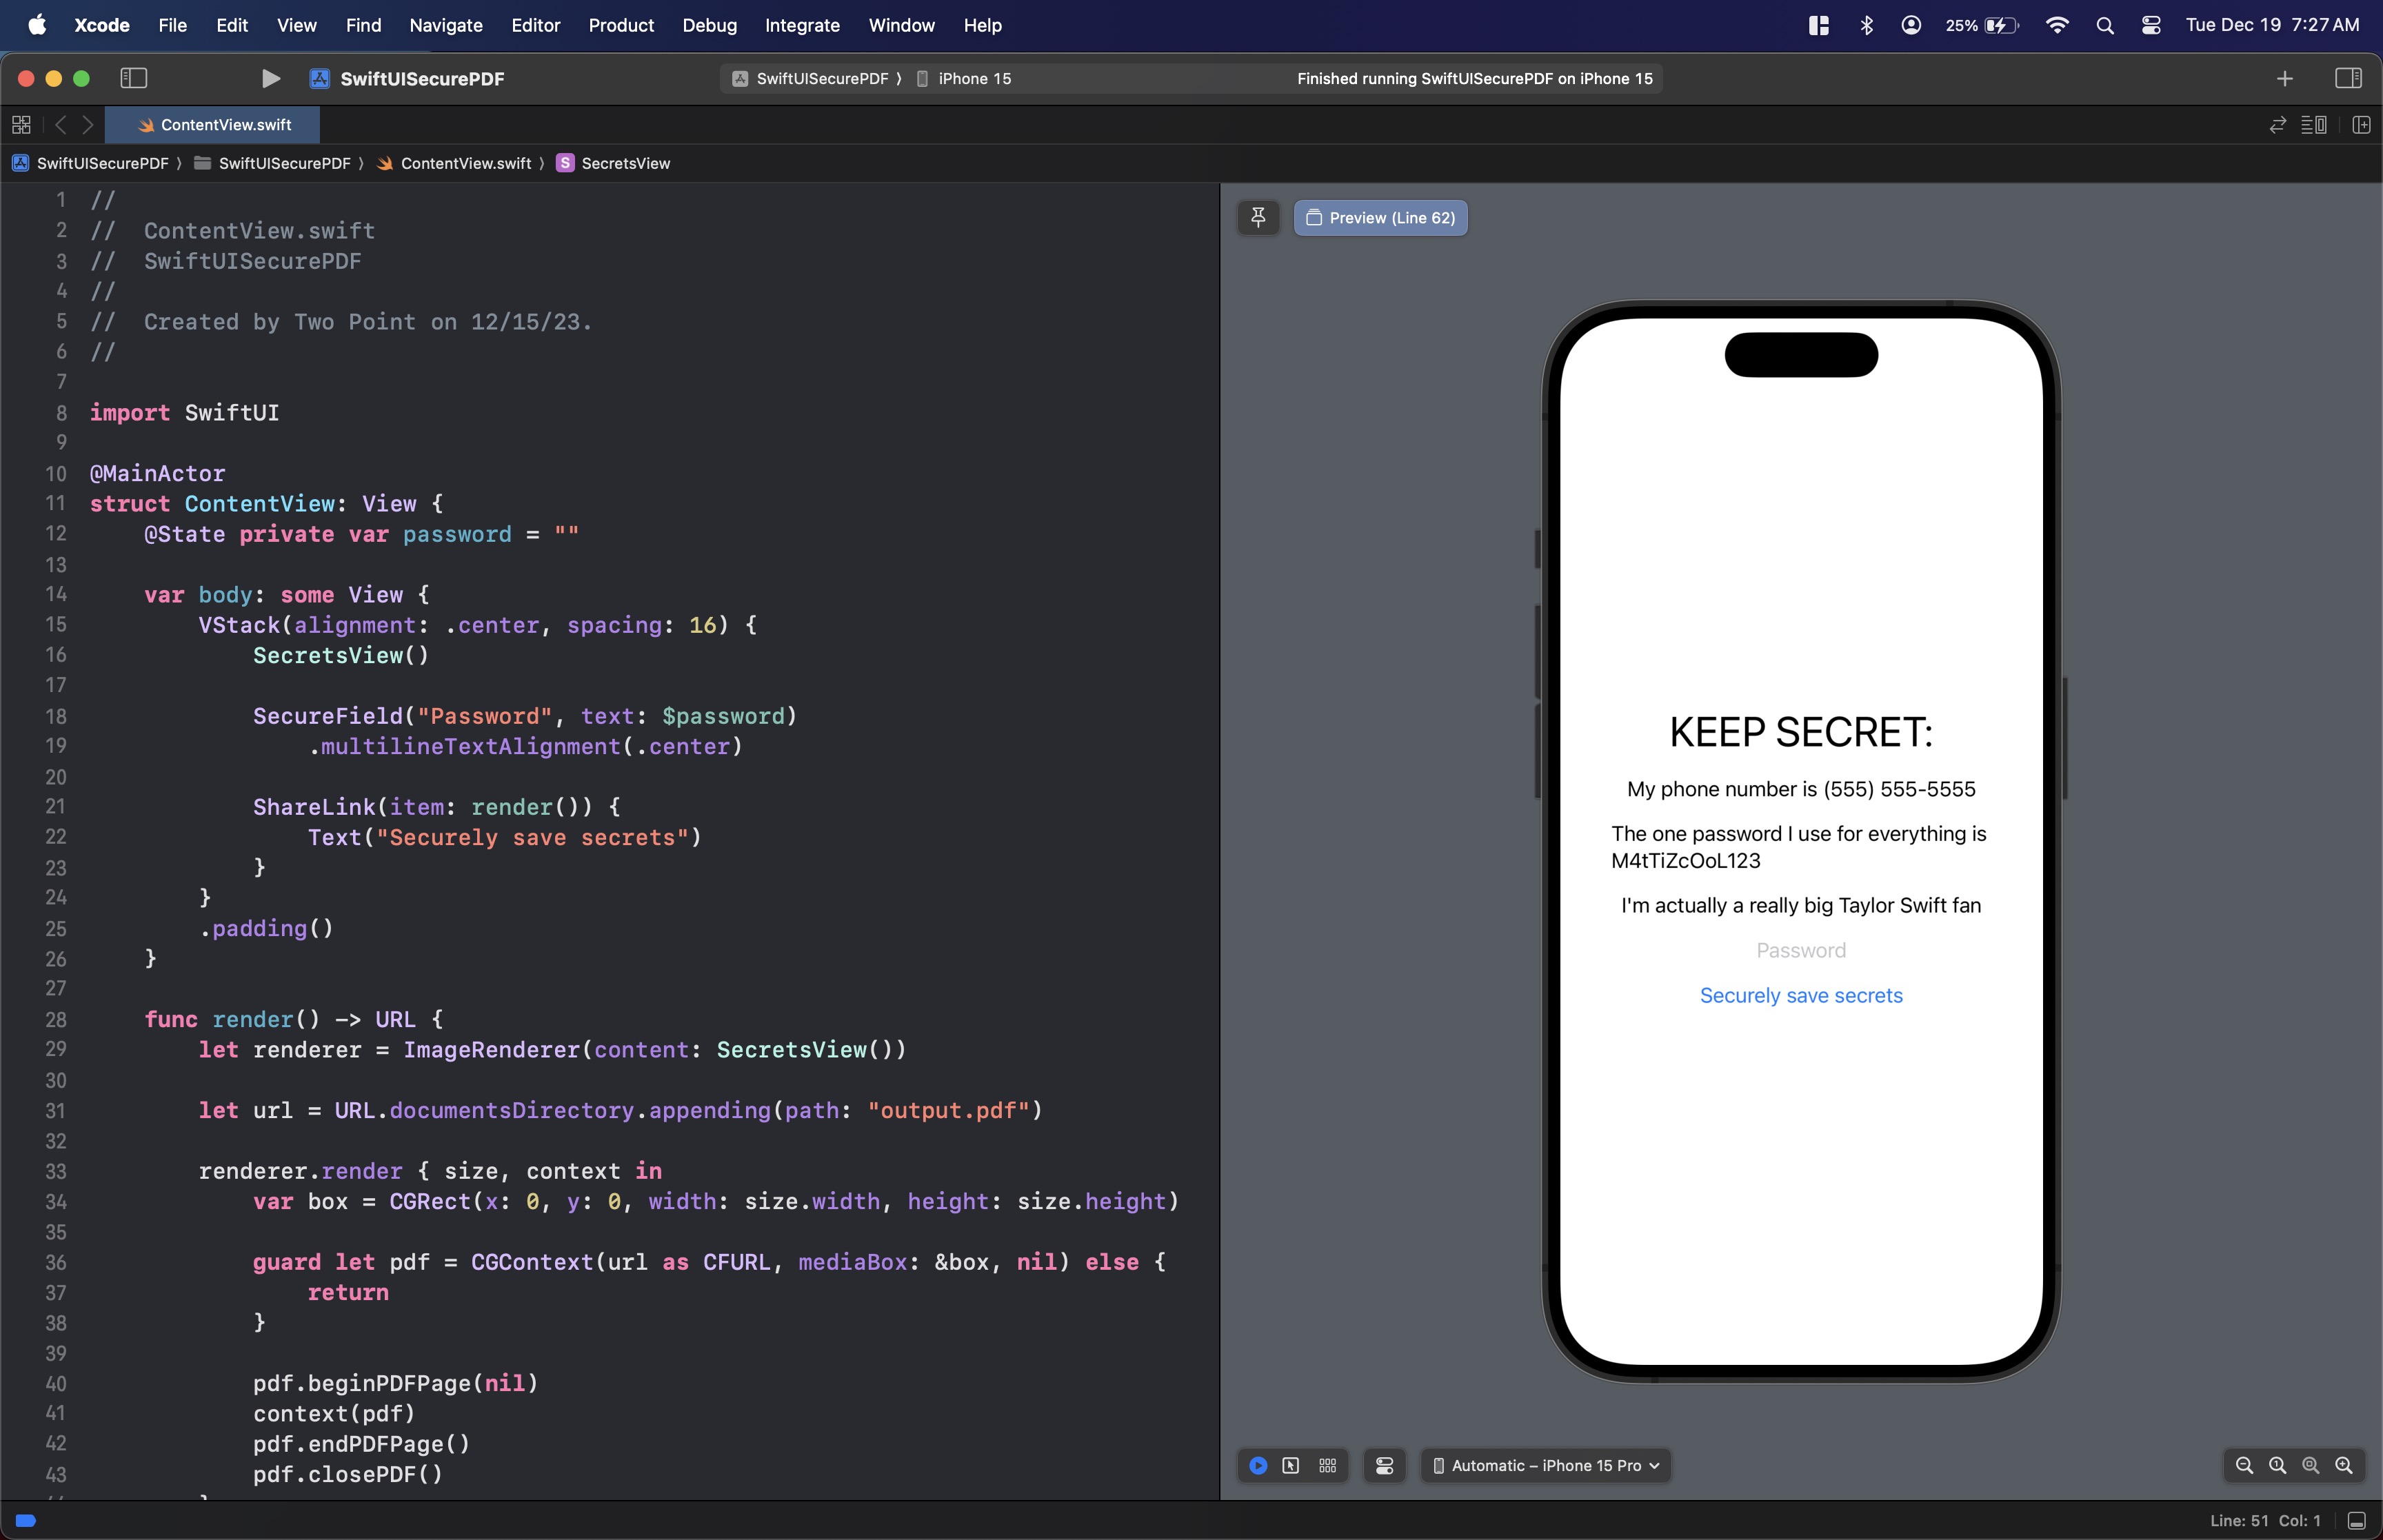The width and height of the screenshot is (2383, 1540).
Task: Zoom out the preview canvas
Action: click(x=2244, y=1465)
